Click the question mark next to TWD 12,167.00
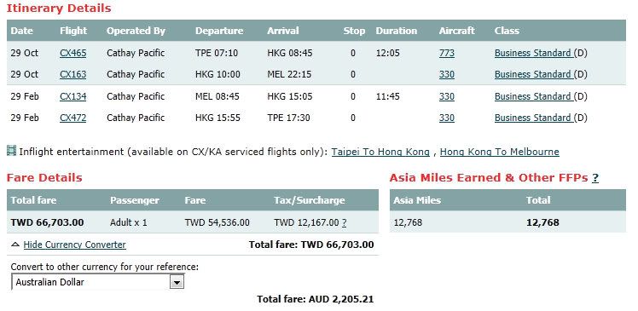638x311 pixels. (x=345, y=222)
